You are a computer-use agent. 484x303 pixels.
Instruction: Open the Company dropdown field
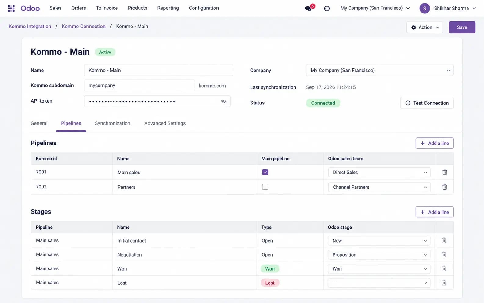380,70
